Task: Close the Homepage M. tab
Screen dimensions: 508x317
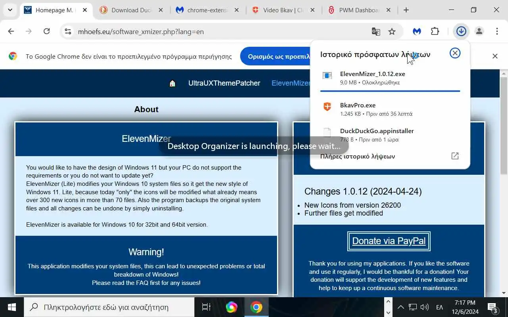Action: click(85, 10)
